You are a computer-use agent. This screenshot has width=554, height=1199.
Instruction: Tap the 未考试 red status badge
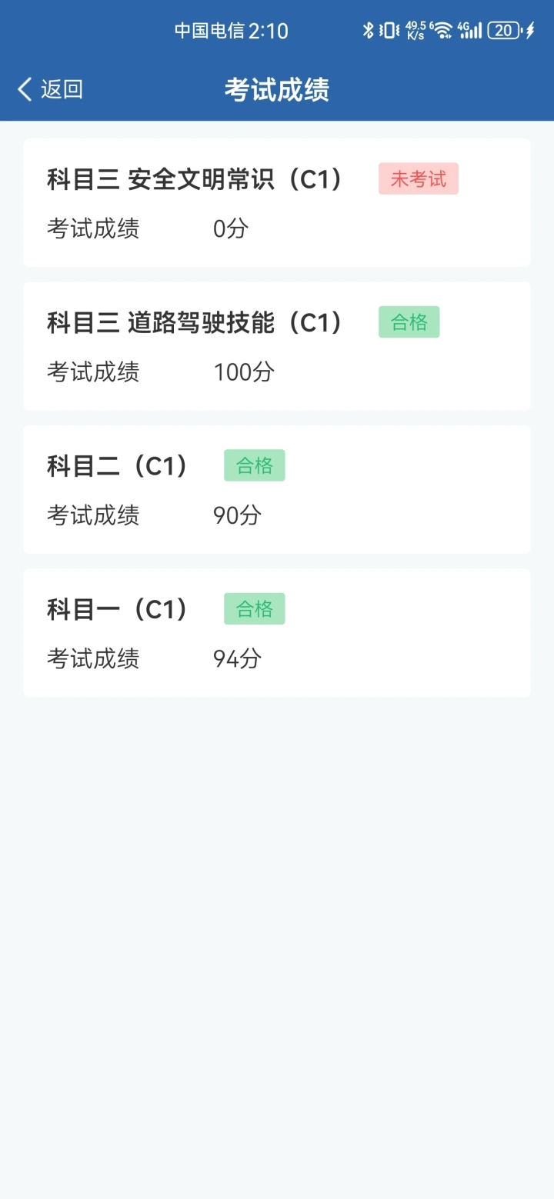coord(418,178)
